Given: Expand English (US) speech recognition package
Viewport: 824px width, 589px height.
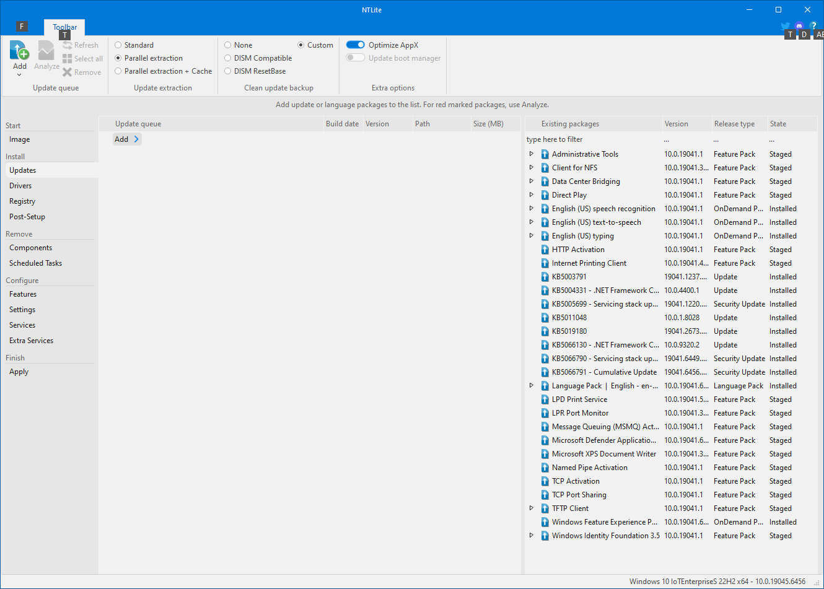Looking at the screenshot, I should point(531,208).
